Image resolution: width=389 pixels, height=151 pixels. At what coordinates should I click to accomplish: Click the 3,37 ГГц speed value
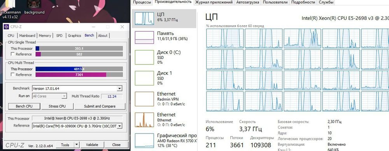point(250,129)
